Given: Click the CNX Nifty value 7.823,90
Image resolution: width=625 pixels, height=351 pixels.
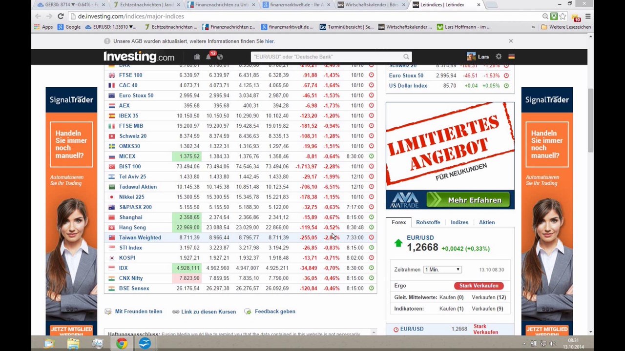Looking at the screenshot, I should tap(187, 278).
